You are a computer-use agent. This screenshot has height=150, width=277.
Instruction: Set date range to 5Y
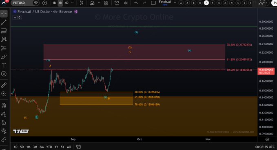pyautogui.click(x=62, y=147)
